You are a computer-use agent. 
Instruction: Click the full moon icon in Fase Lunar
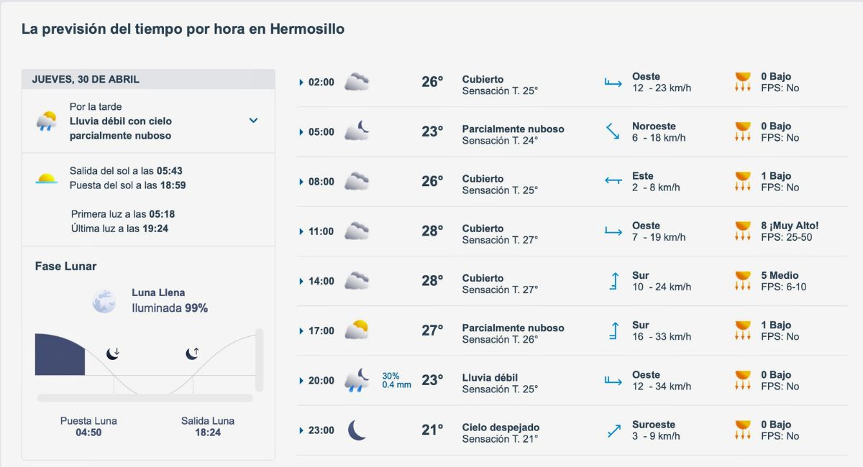click(x=104, y=300)
